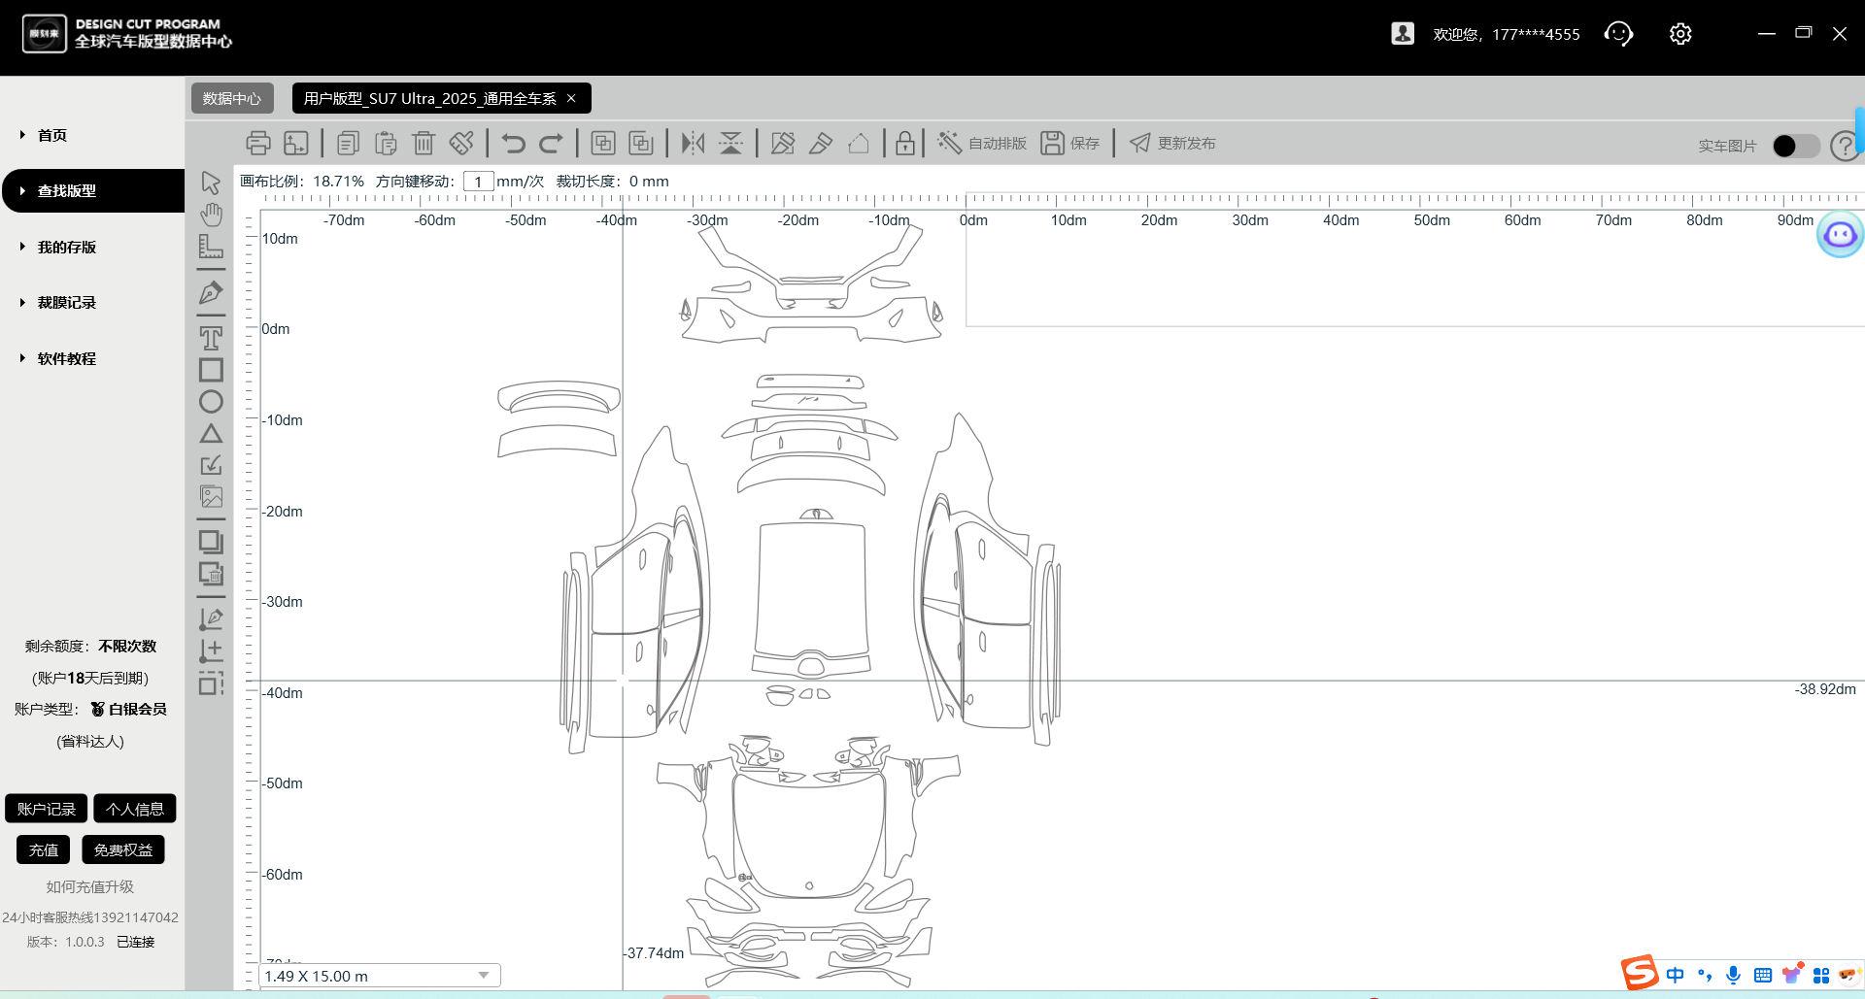Choose the hand pan tool
Screen dimensions: 1865x999
coord(211,214)
